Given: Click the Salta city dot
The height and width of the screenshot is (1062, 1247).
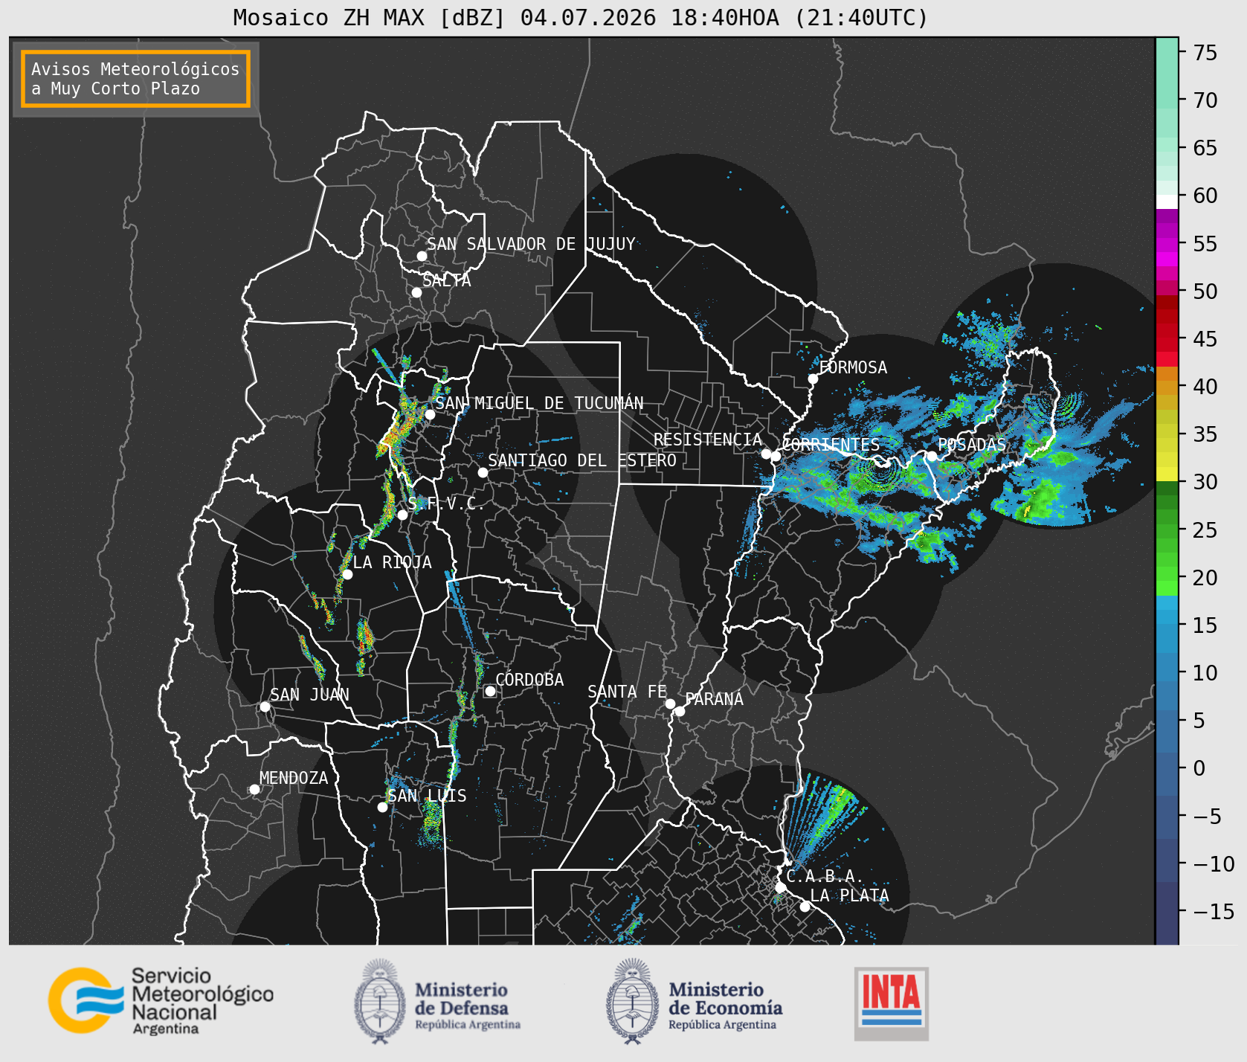Looking at the screenshot, I should click(x=416, y=292).
